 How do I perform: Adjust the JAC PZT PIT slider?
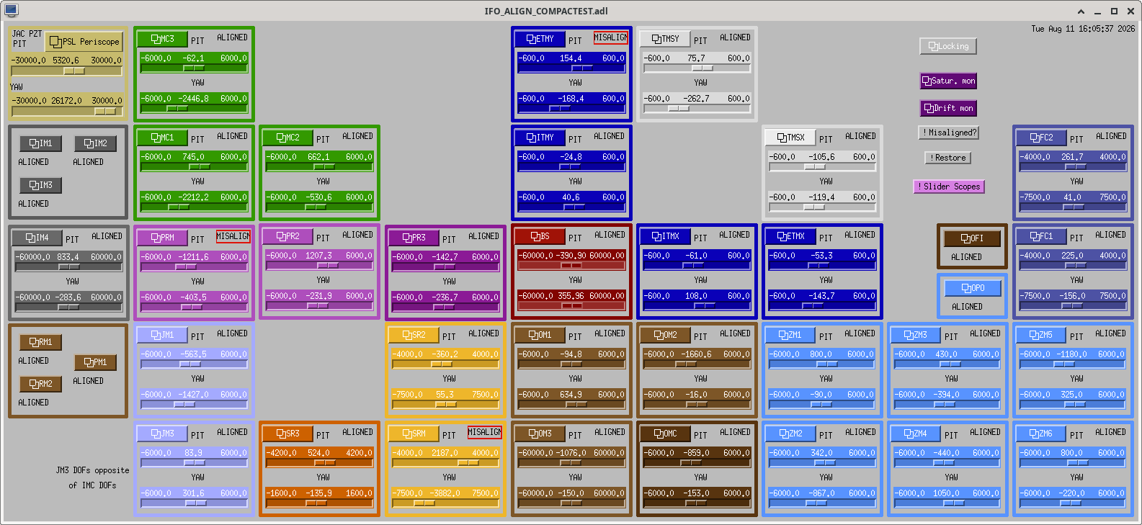click(x=68, y=71)
